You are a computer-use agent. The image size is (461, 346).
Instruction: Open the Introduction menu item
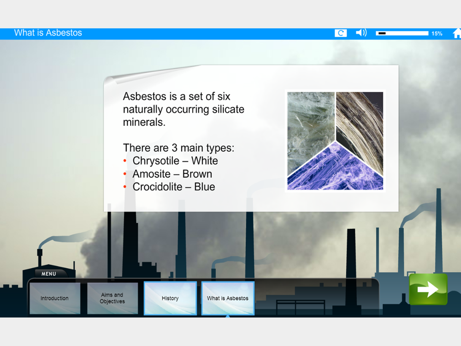click(x=55, y=298)
